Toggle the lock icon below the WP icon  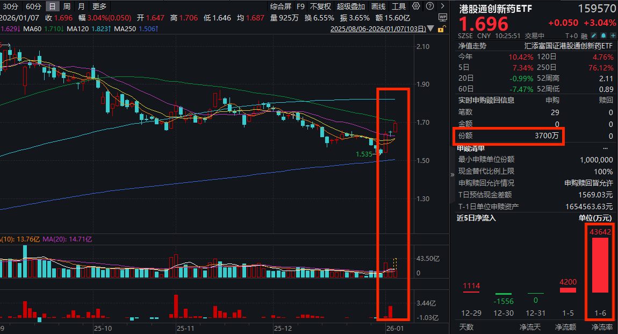(441, 29)
